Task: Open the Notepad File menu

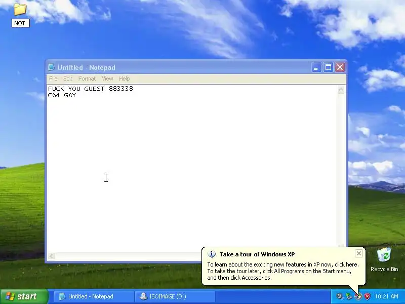Action: tap(53, 79)
